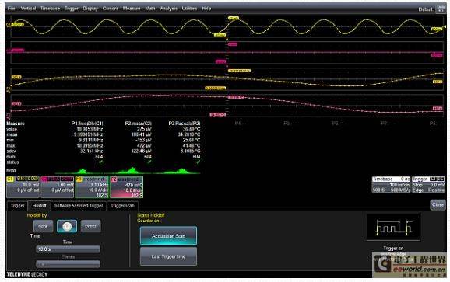This screenshot has height=282, width=450.
Task: Close the trigger dialog with Close button
Action: pos(438,204)
